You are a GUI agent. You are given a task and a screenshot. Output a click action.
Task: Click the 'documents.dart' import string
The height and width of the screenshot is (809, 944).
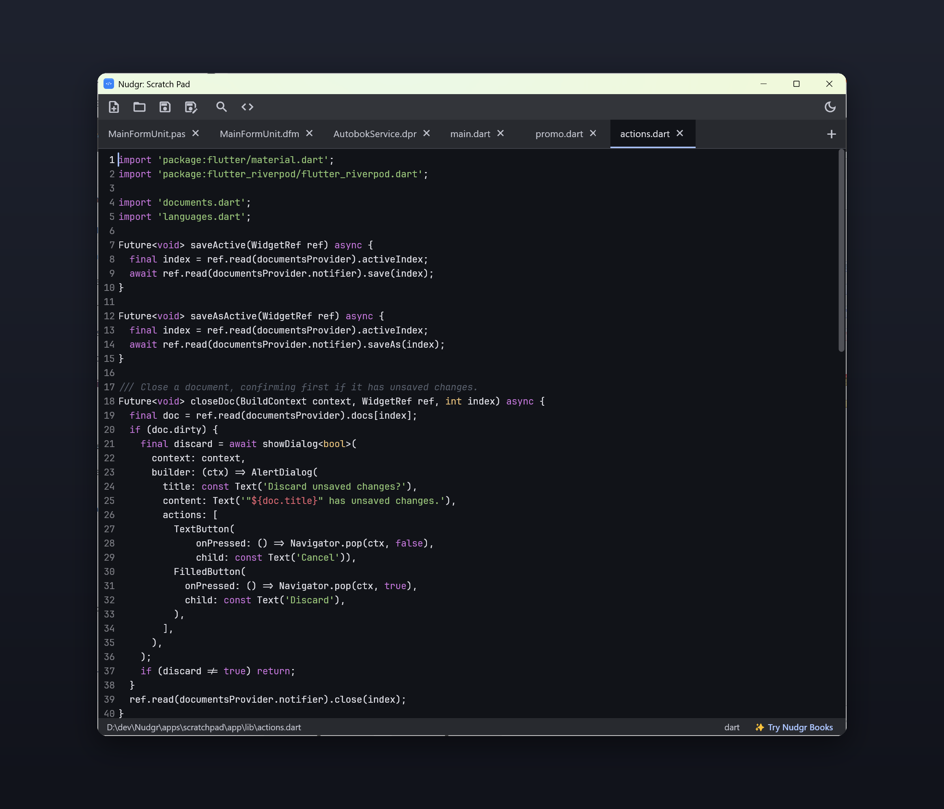coord(201,202)
